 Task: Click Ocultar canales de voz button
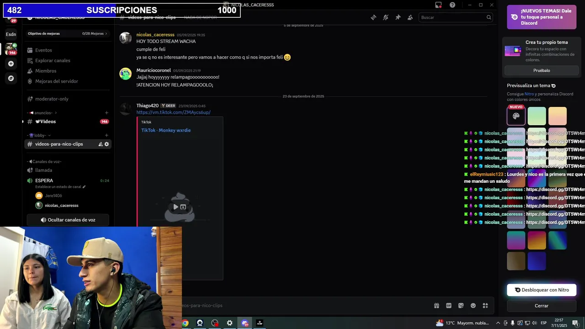[x=68, y=220]
